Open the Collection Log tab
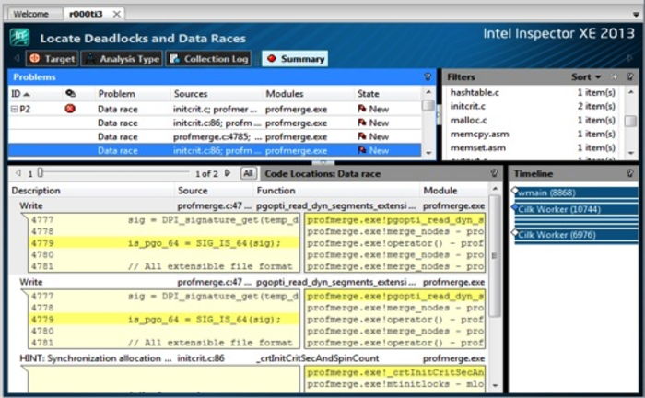The image size is (645, 398). tap(208, 59)
